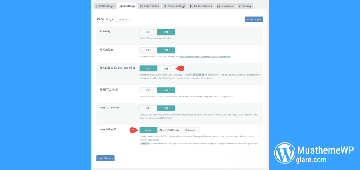Screen dimensions: 360x170
Task: Select Default for Load Inline JS
Action: 148,130
